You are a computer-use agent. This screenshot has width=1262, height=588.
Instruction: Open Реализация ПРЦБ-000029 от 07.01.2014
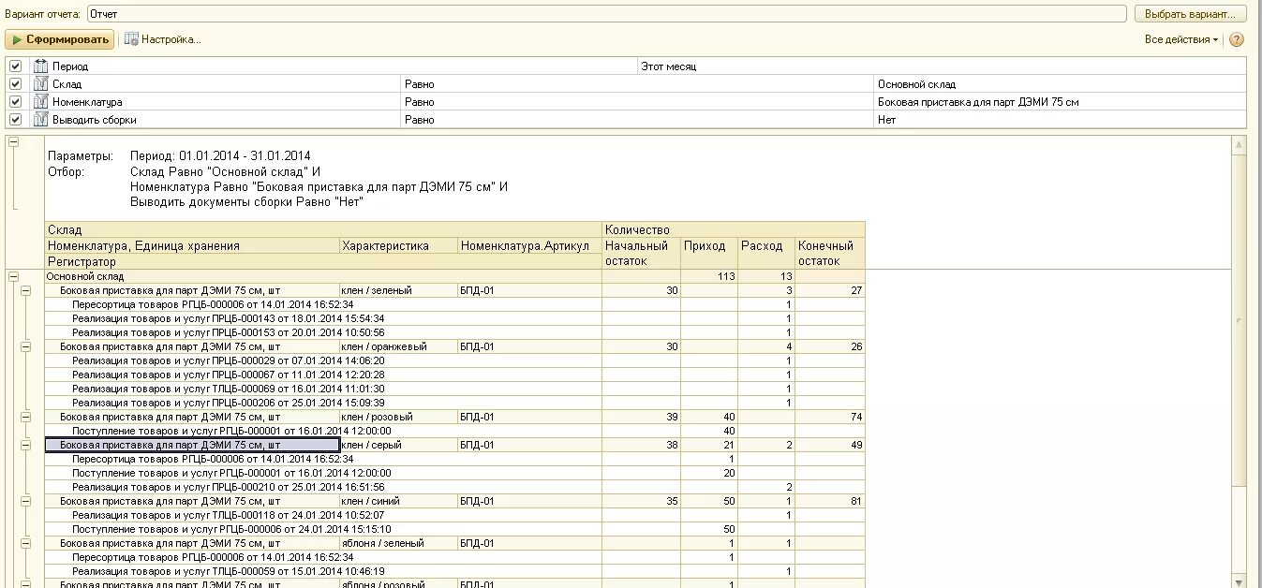(x=229, y=360)
